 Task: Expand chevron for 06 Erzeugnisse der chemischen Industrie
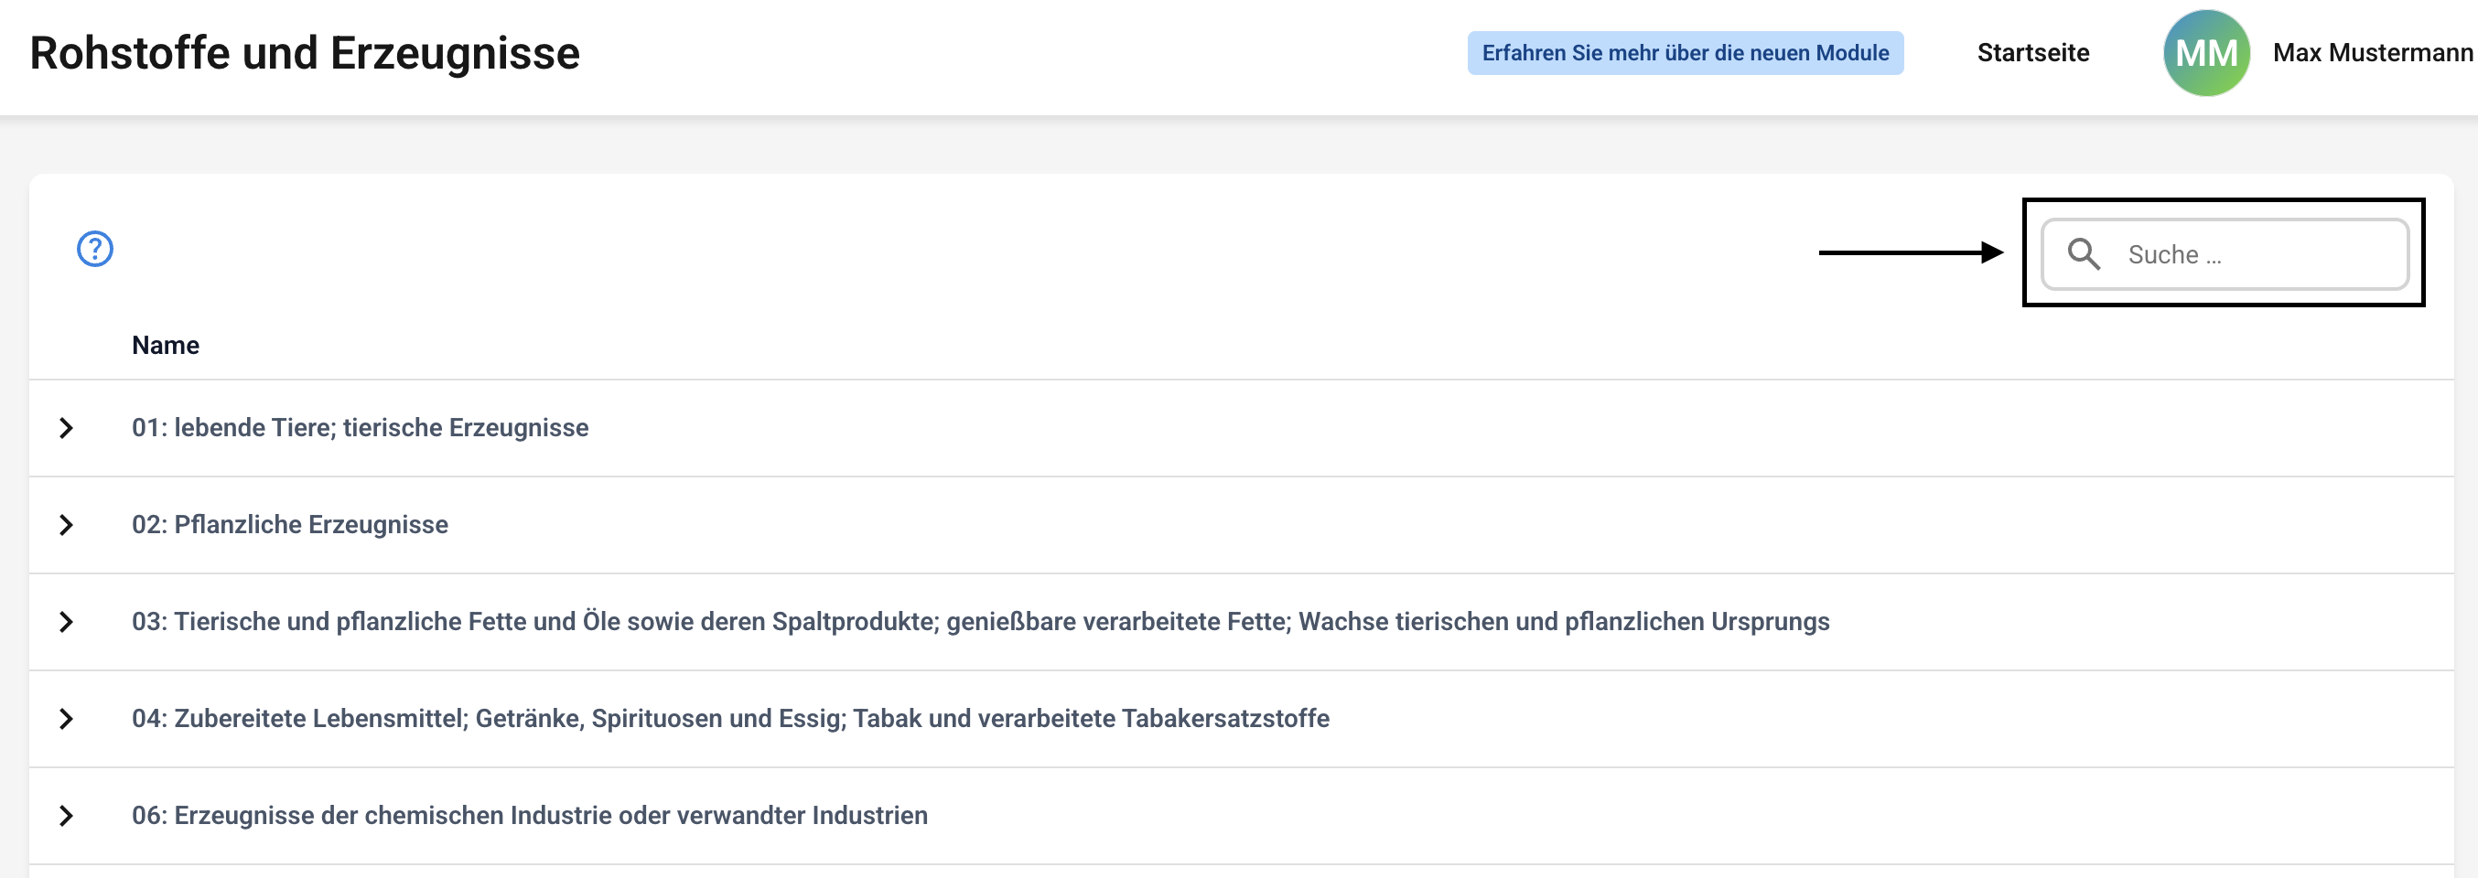(65, 817)
